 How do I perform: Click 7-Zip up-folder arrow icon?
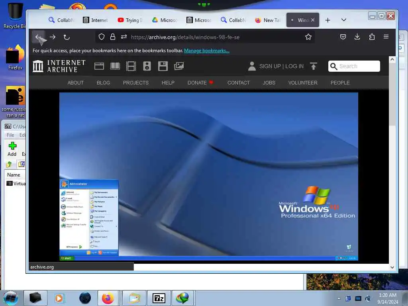point(9,164)
